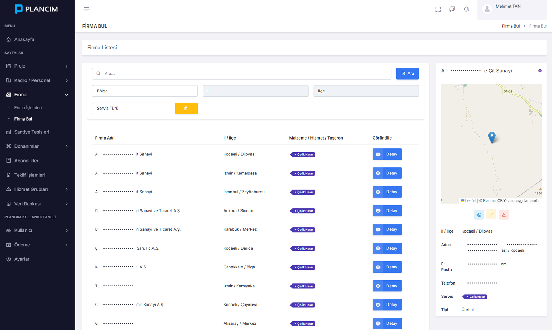
Task: Select Firma Bul submenu item
Action: (x=23, y=119)
